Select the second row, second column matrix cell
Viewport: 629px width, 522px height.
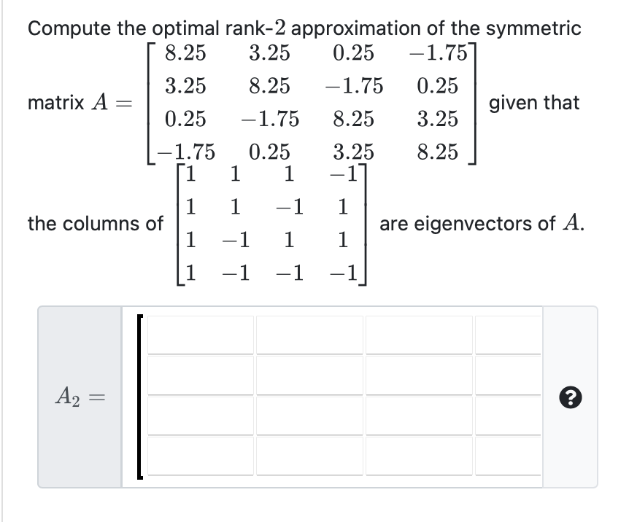[x=309, y=376]
